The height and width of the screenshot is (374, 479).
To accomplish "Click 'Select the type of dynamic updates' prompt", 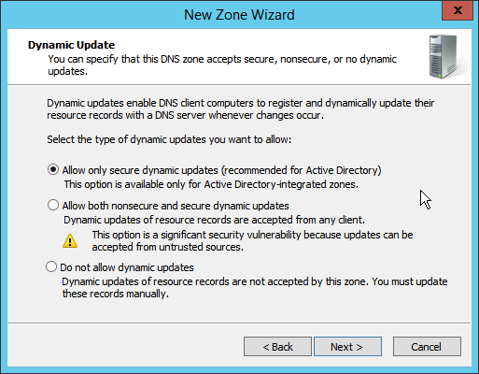I will coord(169,139).
